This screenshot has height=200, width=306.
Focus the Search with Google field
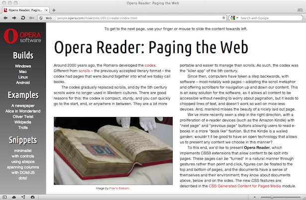click(x=270, y=18)
